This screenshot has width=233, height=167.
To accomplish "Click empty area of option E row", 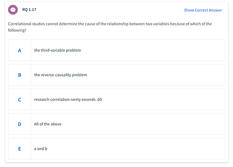I will click(x=136, y=149).
